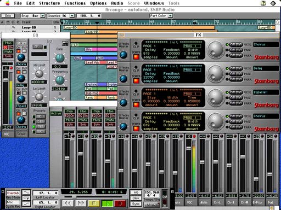Toggle the Sync button in transport
The height and width of the screenshot is (210, 281).
coord(136,204)
